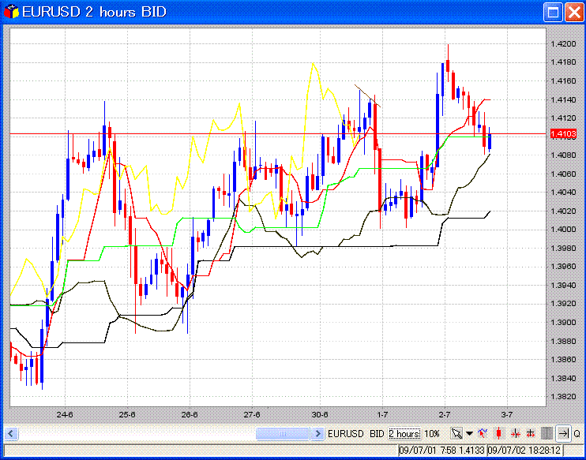Viewport: 586px width, 460px height.
Task: Click the scrollbar right arrow
Action: (x=318, y=433)
